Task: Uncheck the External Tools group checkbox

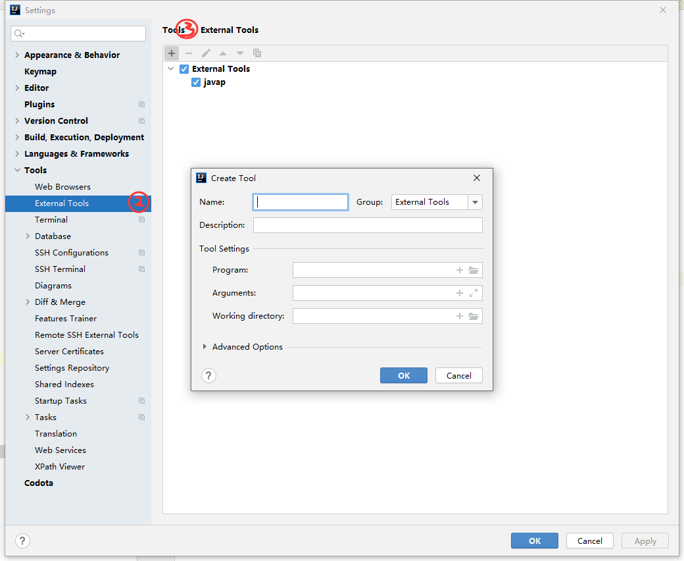Action: click(184, 69)
